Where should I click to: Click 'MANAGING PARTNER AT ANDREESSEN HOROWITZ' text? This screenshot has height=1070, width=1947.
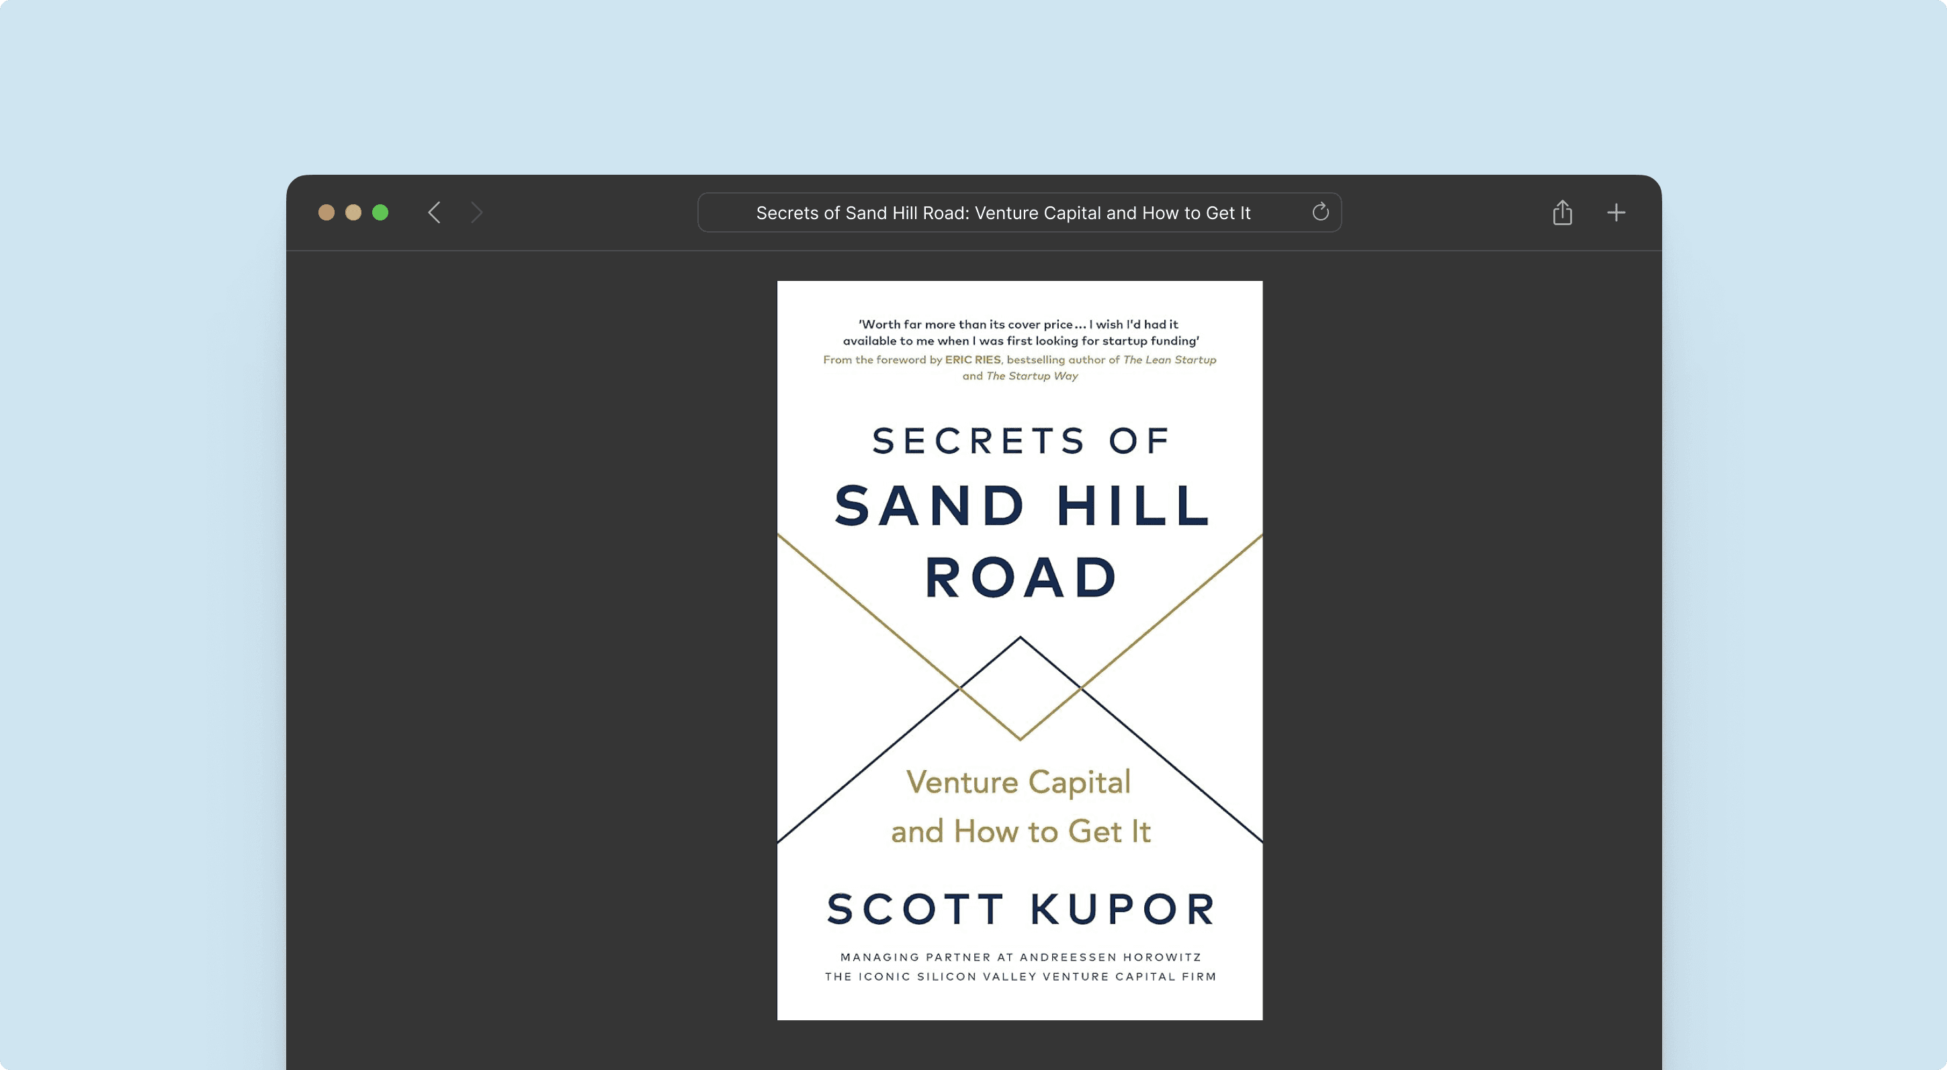click(1021, 957)
